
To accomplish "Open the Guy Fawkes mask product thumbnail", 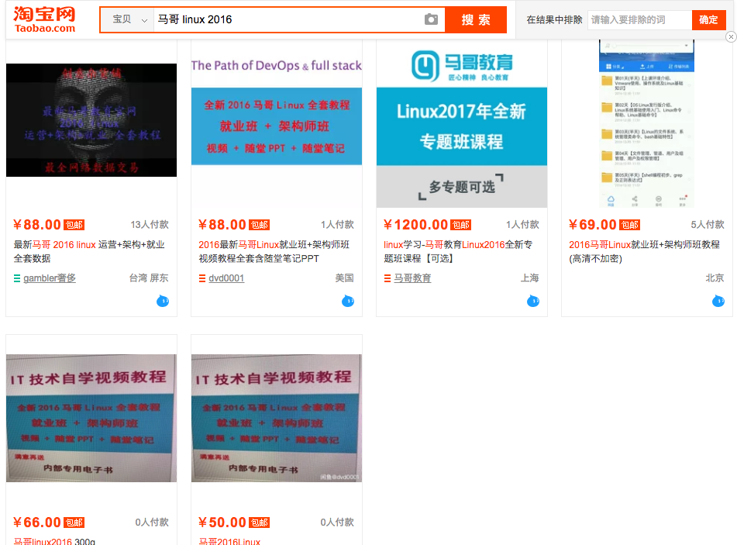I will (91, 120).
